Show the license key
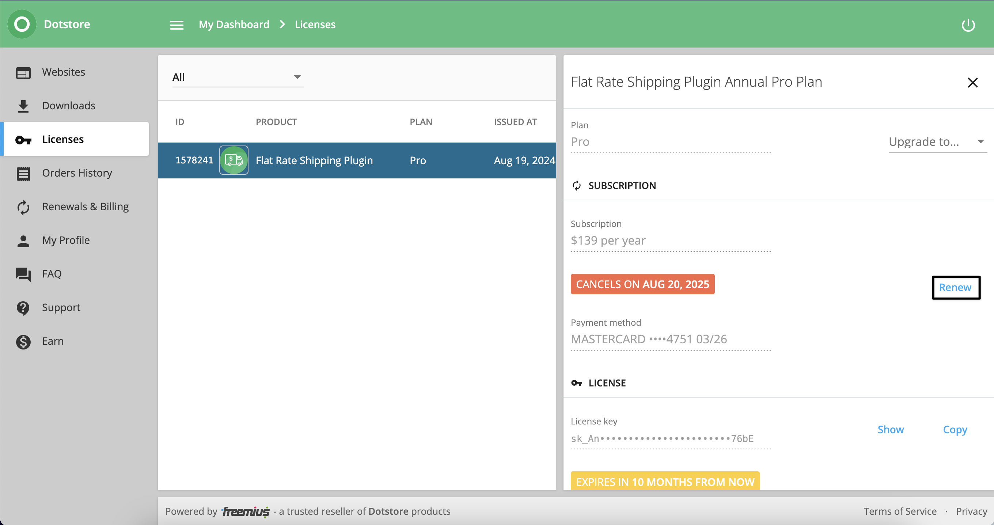 (890, 429)
